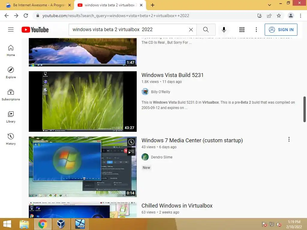This screenshot has width=307, height=230.
Task: Play the 1:47 mountain lake thumbnail
Action: click(83, 52)
